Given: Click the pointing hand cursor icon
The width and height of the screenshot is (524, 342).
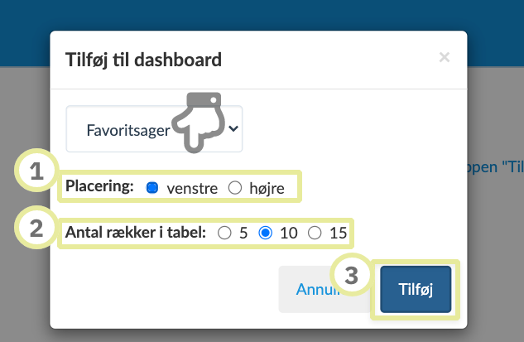Looking at the screenshot, I should [198, 122].
